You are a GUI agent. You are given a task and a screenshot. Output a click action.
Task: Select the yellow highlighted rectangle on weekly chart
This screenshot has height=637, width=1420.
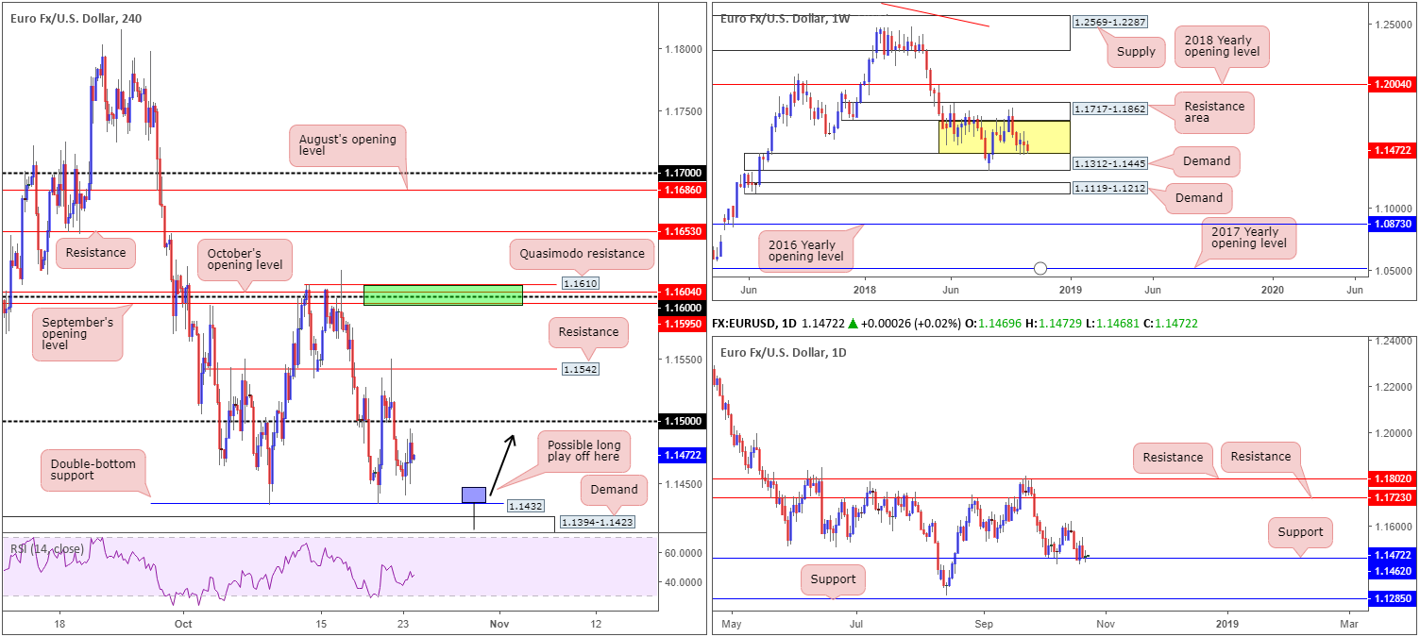pyautogui.click(x=1004, y=137)
